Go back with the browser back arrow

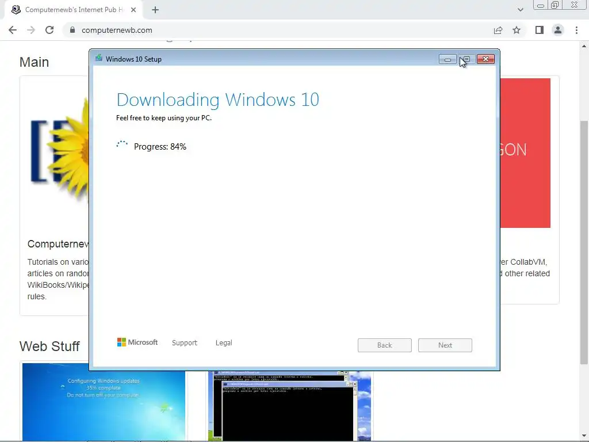pyautogui.click(x=13, y=30)
